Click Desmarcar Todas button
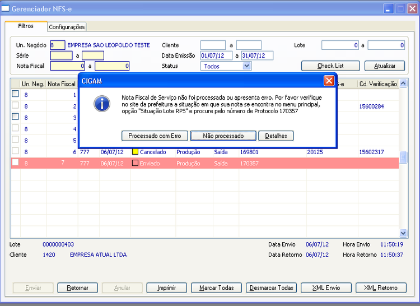 tap(272, 288)
